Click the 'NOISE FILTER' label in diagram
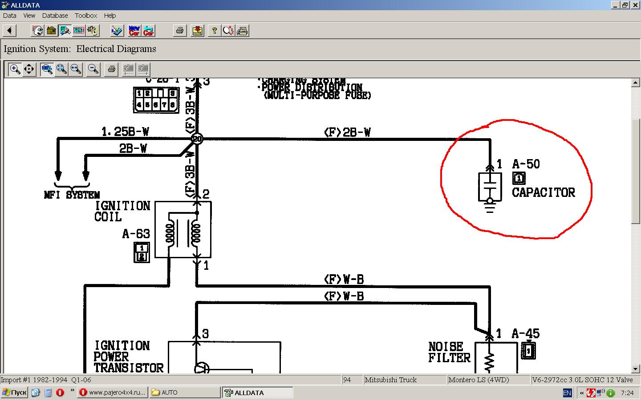The image size is (641, 400). click(x=449, y=352)
